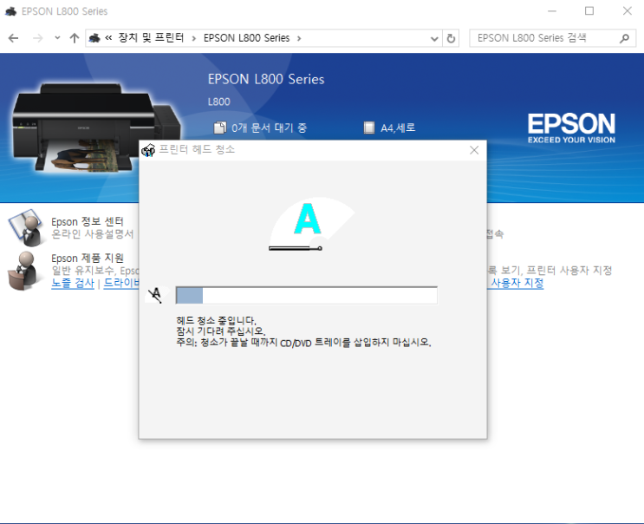
Task: Click the EPSON Exceed Your Vision logo
Action: (x=571, y=128)
